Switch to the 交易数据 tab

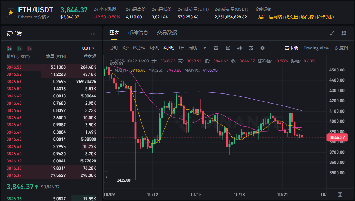[x=167, y=32]
